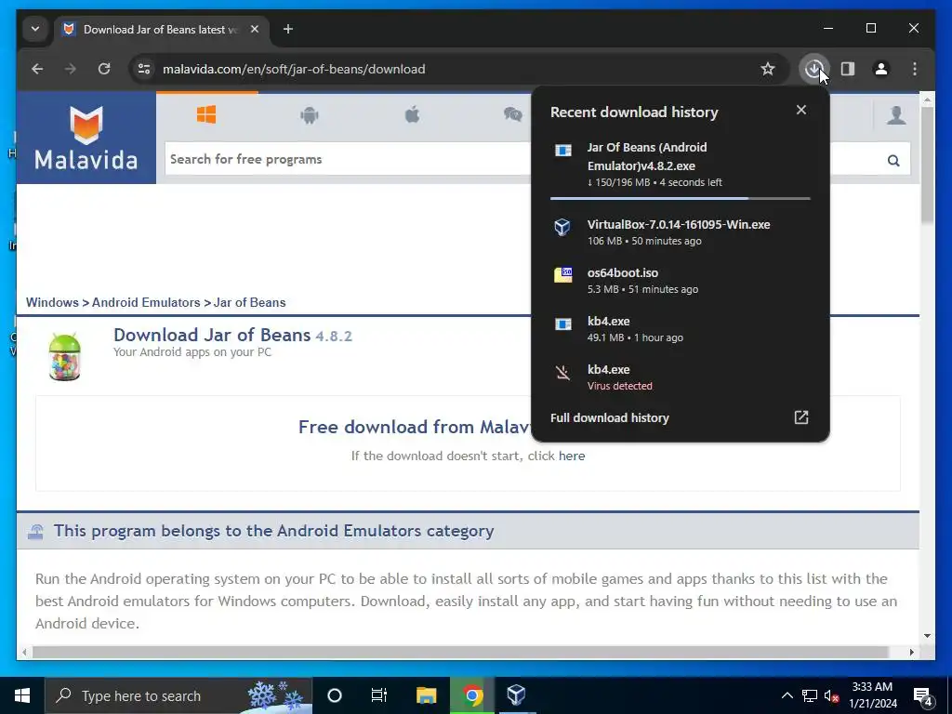Select the Android platform icon on Malavida

(309, 114)
